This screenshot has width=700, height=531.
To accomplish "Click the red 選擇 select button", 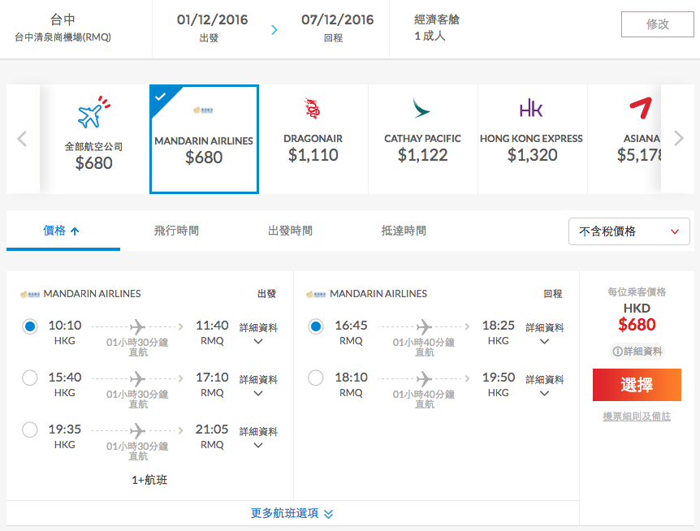I will 637,385.
